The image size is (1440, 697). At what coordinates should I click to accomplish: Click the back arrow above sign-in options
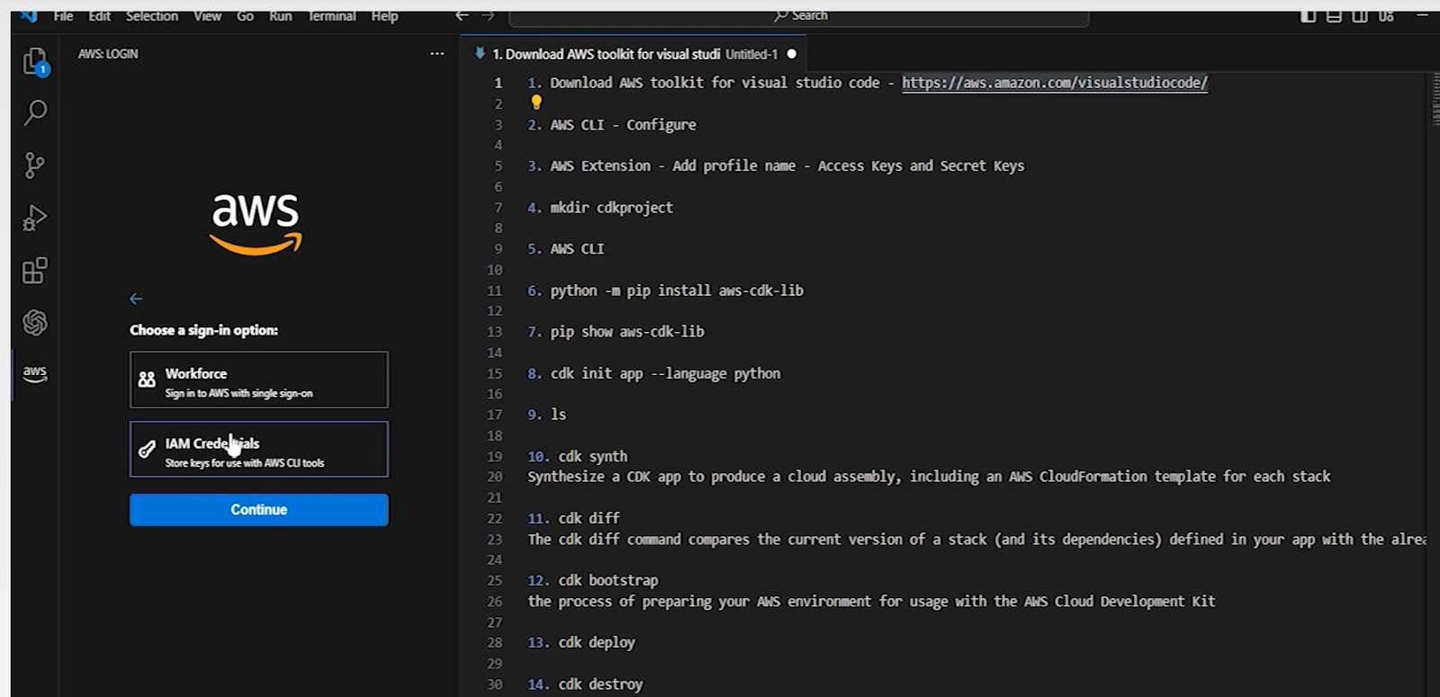coord(136,299)
